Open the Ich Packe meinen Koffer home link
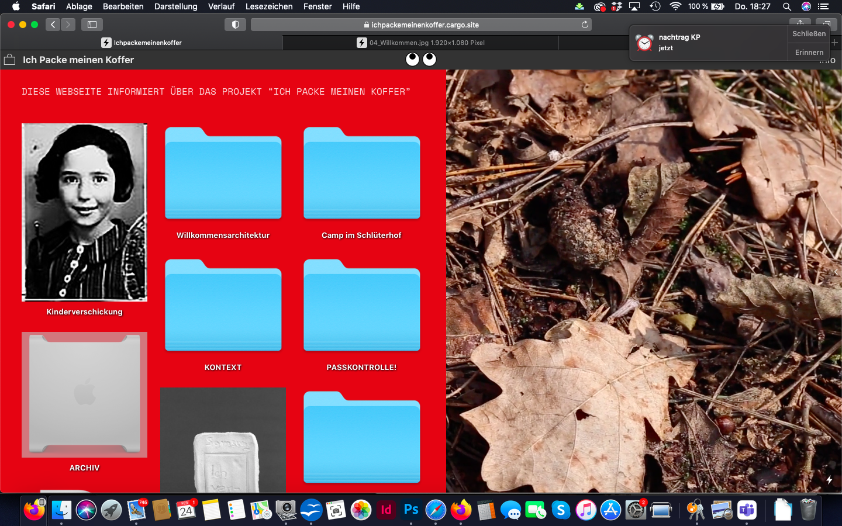 (x=78, y=60)
